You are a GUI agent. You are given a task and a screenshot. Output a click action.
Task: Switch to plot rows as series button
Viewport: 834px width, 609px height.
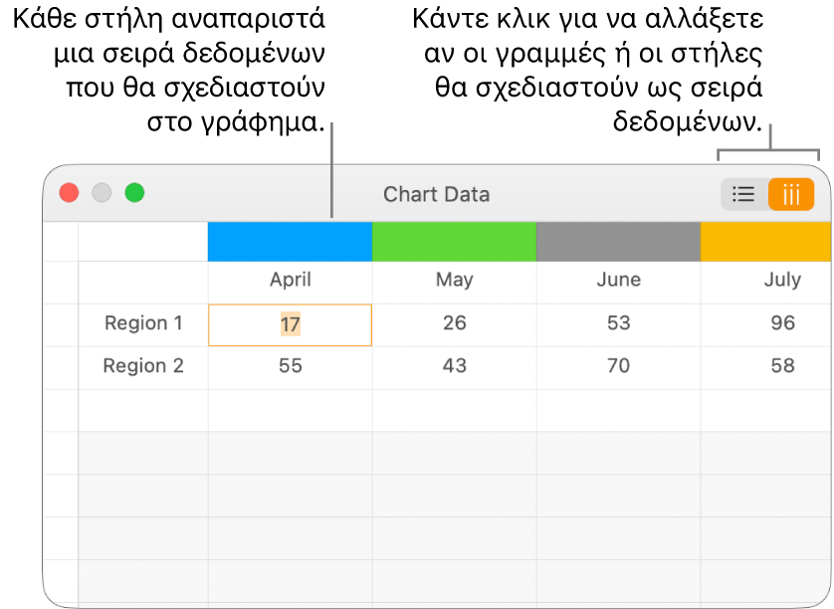click(743, 195)
